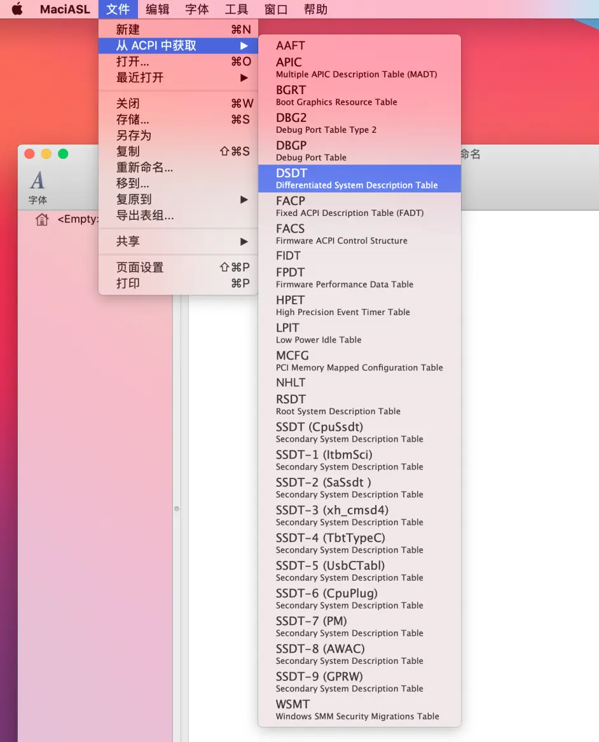Choose 移到... from the file menu
The width and height of the screenshot is (599, 742).
click(178, 183)
